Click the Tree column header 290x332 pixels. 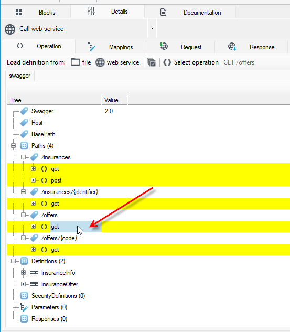(x=54, y=100)
